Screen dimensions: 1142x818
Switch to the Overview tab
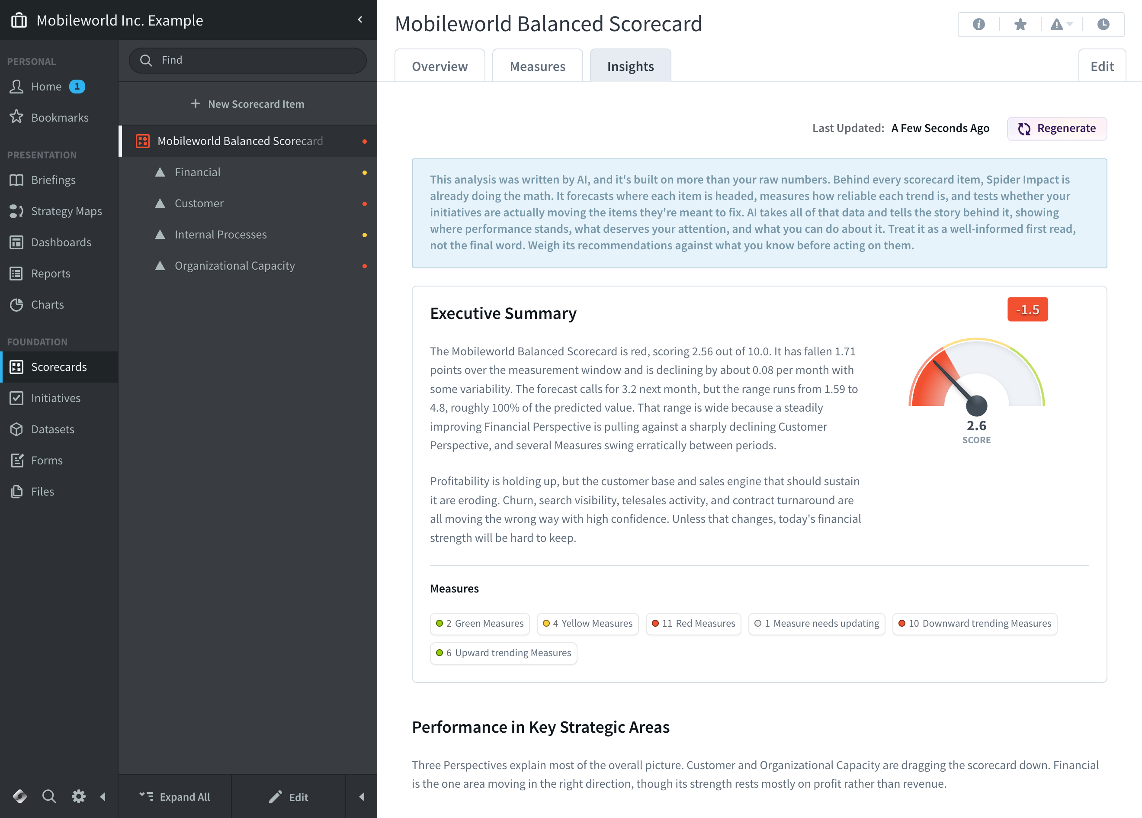click(x=439, y=66)
